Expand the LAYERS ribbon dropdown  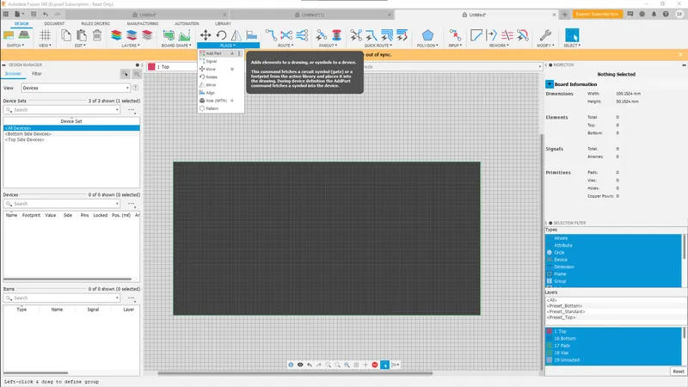(x=131, y=46)
